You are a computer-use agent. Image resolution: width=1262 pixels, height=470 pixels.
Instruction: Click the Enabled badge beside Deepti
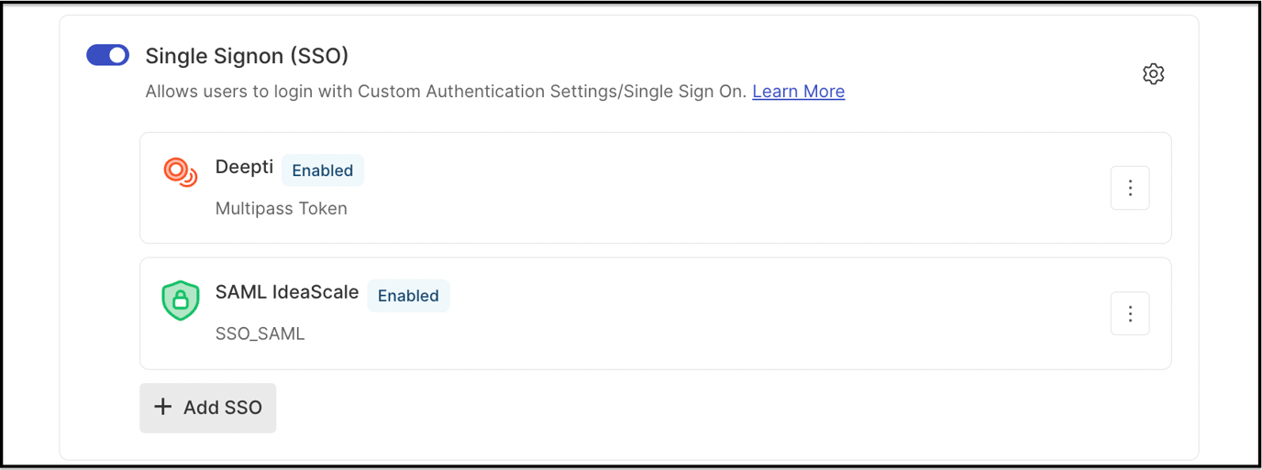323,170
